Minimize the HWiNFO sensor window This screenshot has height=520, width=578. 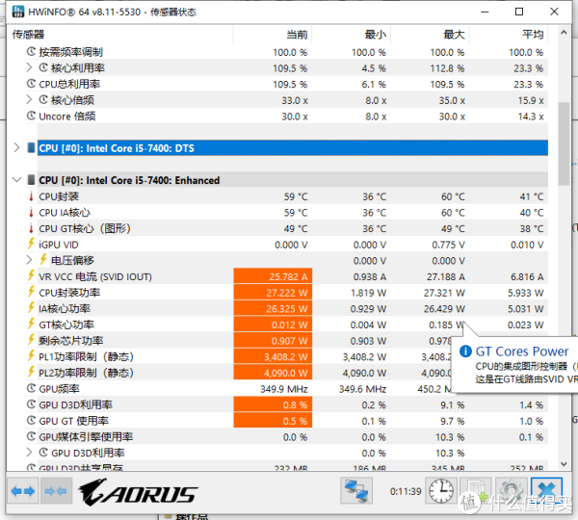pos(485,12)
